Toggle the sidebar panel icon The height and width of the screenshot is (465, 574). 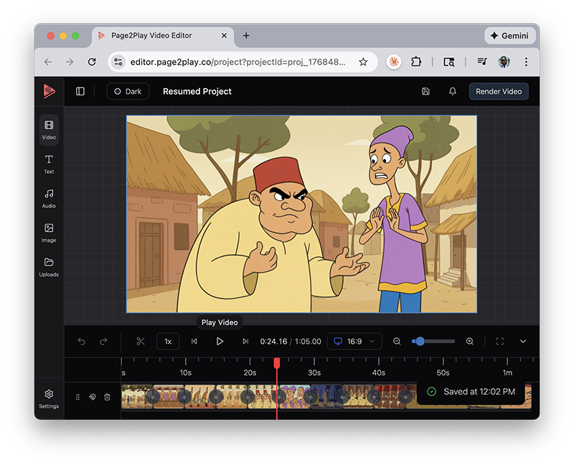tap(80, 91)
